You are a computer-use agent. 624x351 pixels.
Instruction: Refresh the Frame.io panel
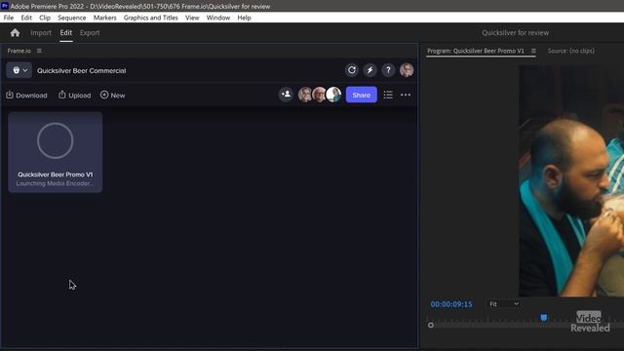[x=352, y=70]
